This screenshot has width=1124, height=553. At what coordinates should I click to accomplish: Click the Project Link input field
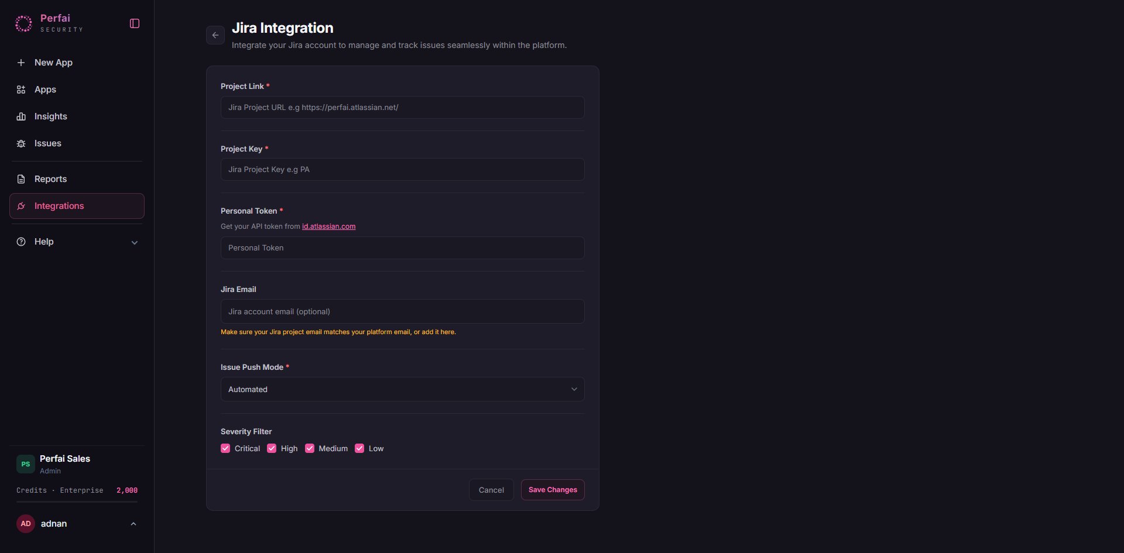[x=402, y=107]
